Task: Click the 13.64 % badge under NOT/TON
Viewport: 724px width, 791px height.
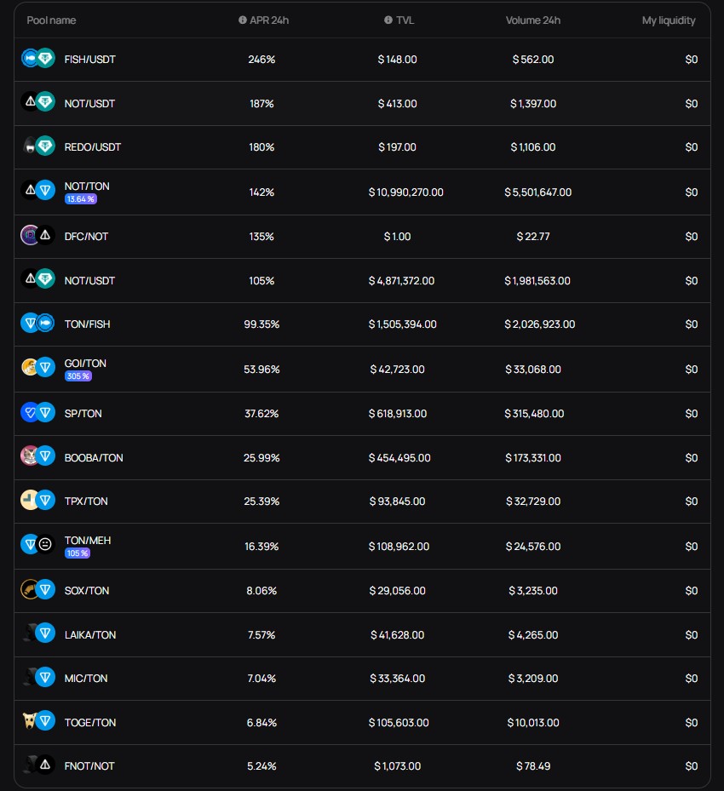Action: (80, 199)
